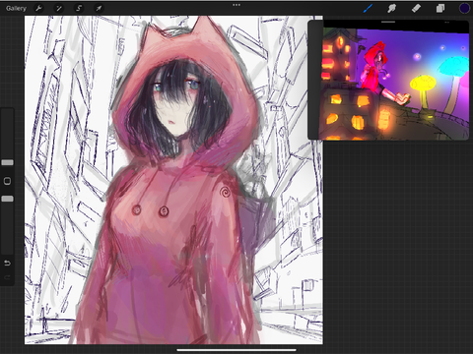
Task: Select the Brush tool
Action: tap(368, 8)
